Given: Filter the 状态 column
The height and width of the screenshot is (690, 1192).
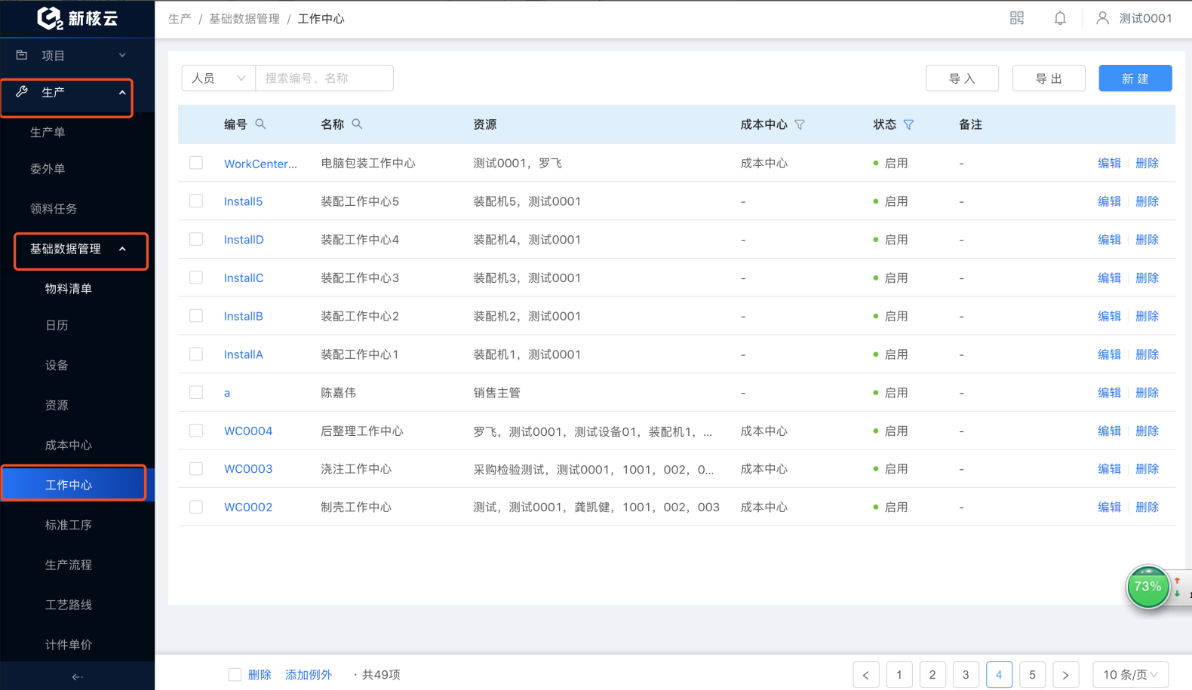Looking at the screenshot, I should click(x=908, y=124).
